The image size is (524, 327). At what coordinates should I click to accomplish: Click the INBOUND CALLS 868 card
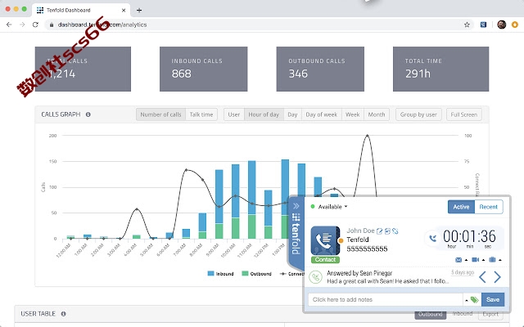(204, 69)
